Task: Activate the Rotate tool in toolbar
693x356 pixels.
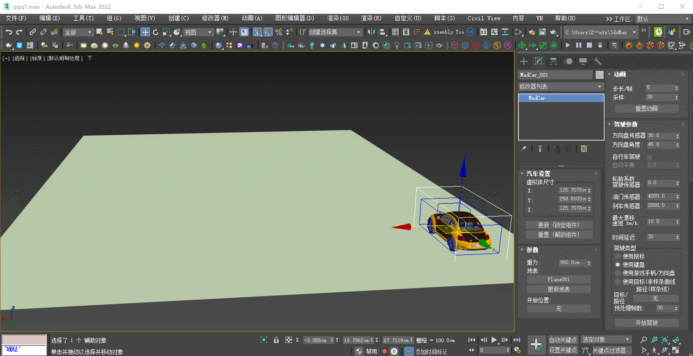Action: pos(156,32)
